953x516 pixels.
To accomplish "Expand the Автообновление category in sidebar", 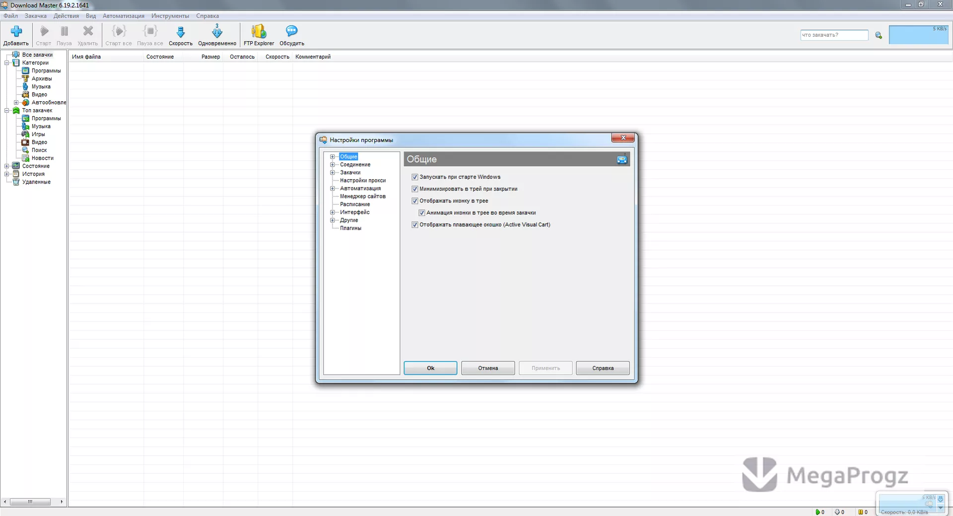I will pos(16,103).
